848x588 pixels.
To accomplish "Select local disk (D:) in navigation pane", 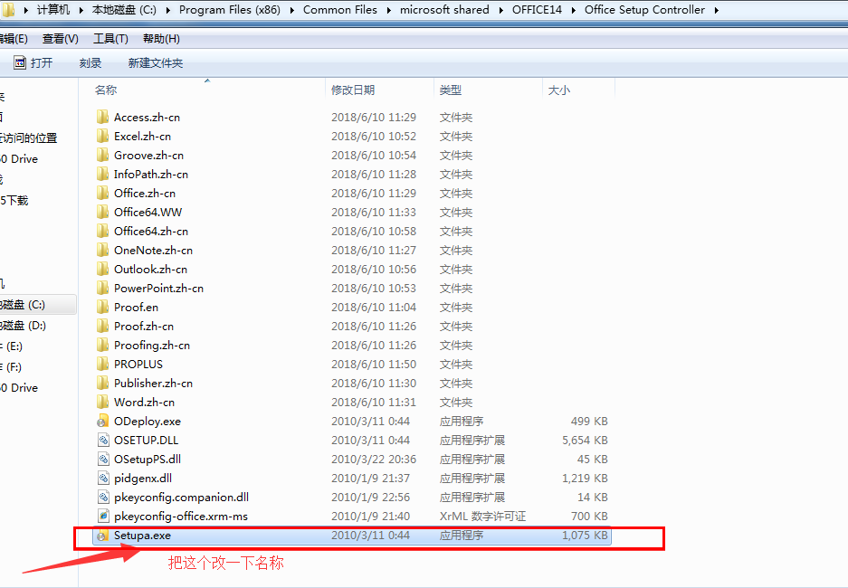I will [x=24, y=326].
